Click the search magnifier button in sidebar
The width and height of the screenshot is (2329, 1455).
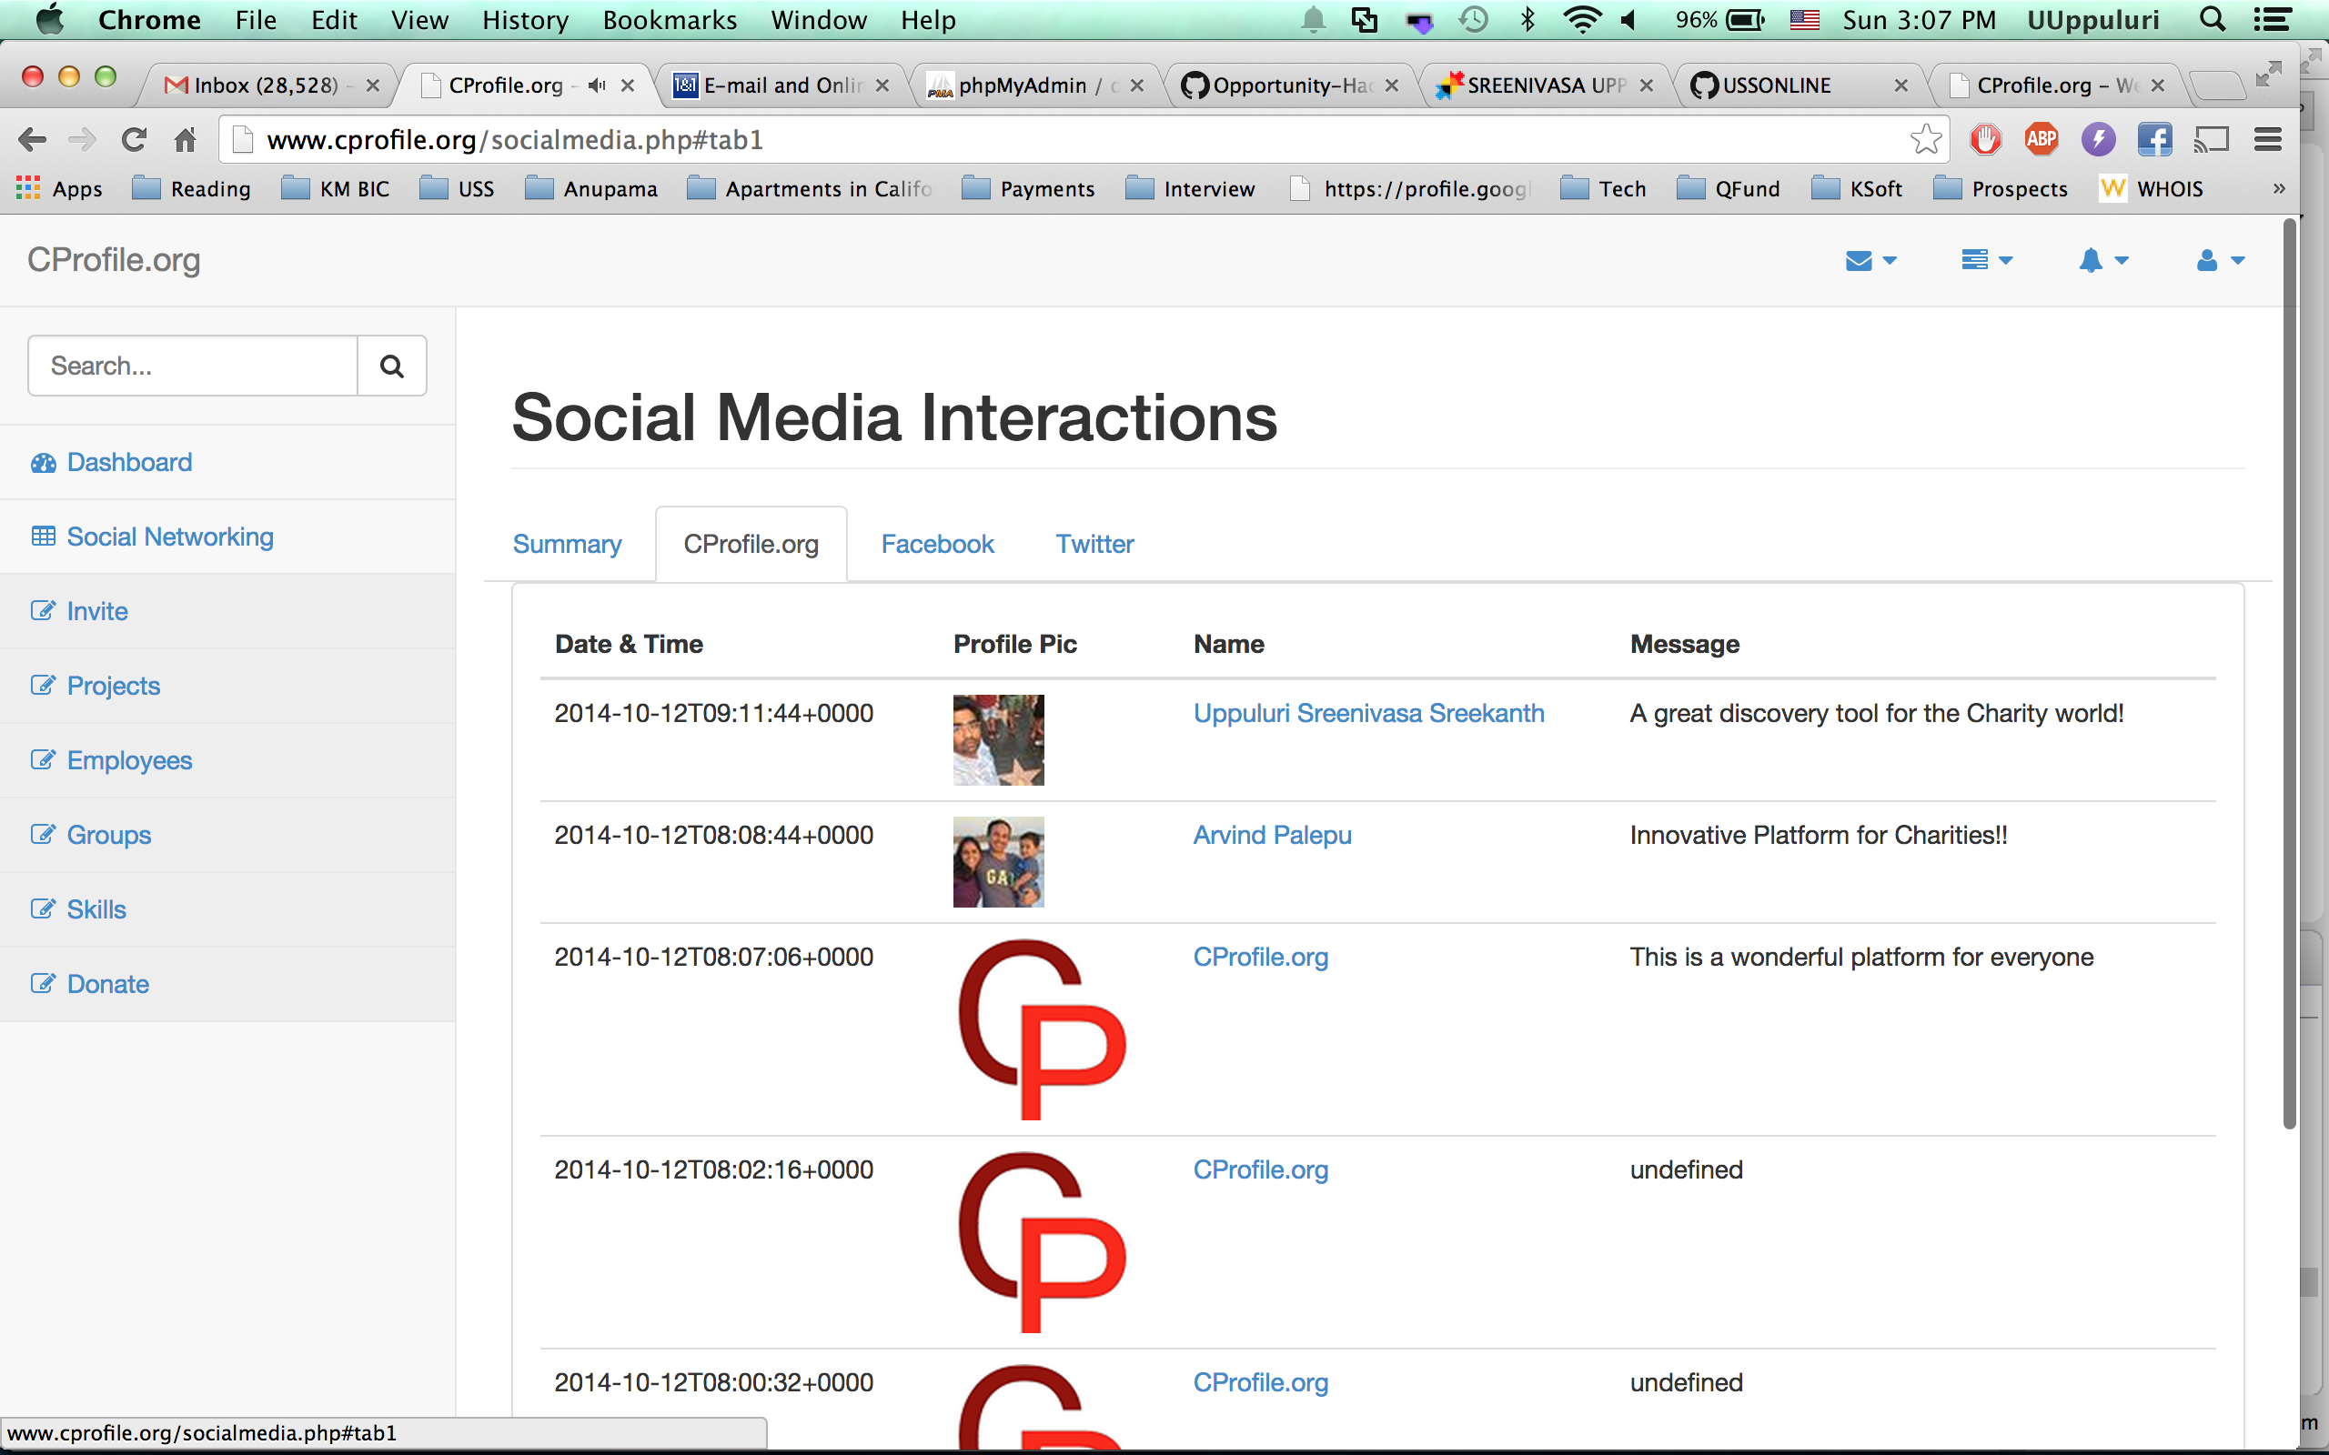(x=390, y=366)
